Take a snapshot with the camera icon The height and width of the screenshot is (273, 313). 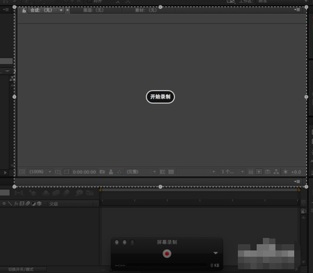click(x=102, y=172)
